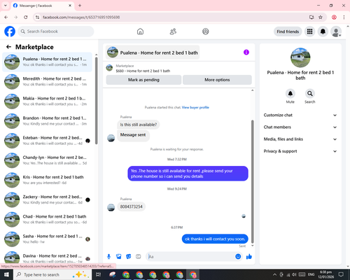The image size is (350, 280).
Task: Open the Facebook menu grid icon
Action: coord(309,31)
